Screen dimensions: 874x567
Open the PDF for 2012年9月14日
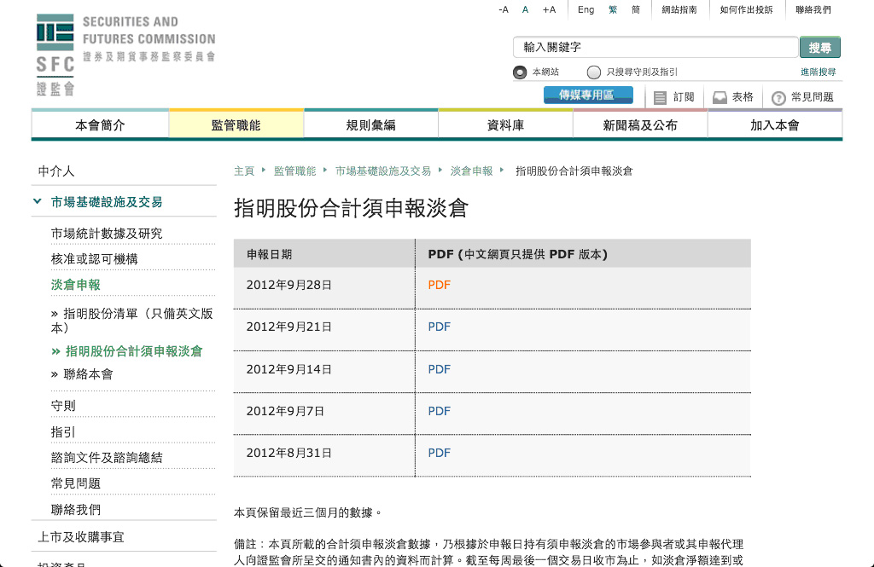(x=440, y=369)
